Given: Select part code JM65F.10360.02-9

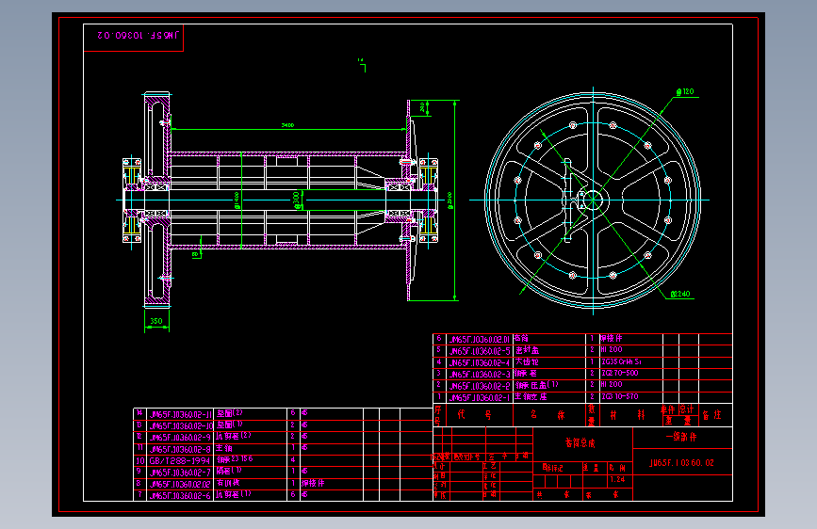Looking at the screenshot, I should (x=180, y=438).
